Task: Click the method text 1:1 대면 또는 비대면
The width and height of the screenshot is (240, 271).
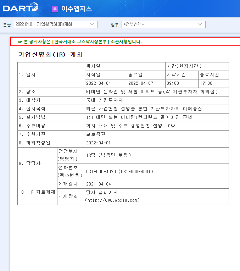Action: coord(111,117)
